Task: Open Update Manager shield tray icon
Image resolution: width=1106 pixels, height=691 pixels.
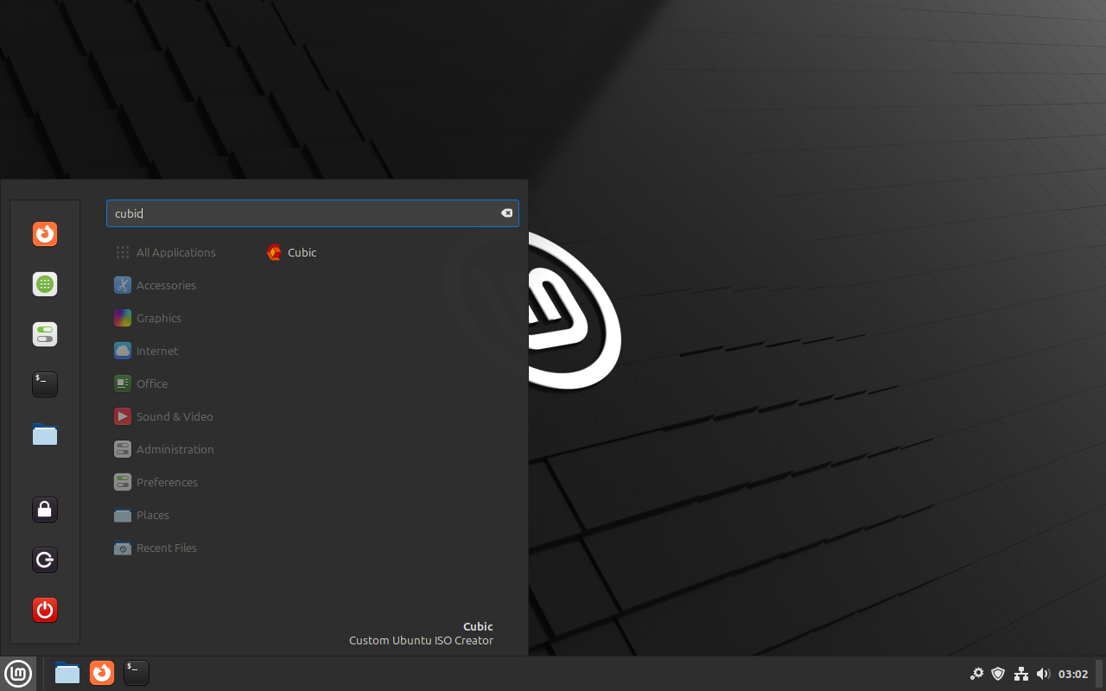Action: 998,674
